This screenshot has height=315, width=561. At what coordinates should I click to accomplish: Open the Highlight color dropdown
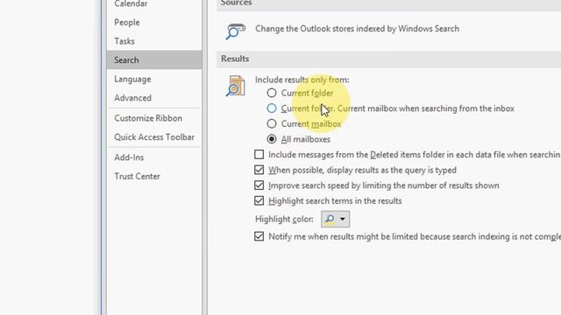(x=335, y=219)
